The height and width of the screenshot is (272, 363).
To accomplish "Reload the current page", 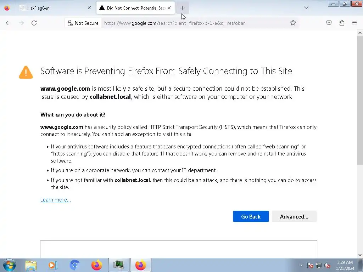I will 34,23.
